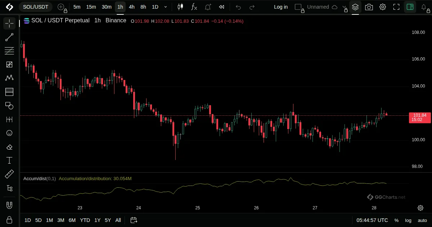This screenshot has height=227, width=432.
Task: Toggle the right sidebar panel
Action: click(410, 7)
